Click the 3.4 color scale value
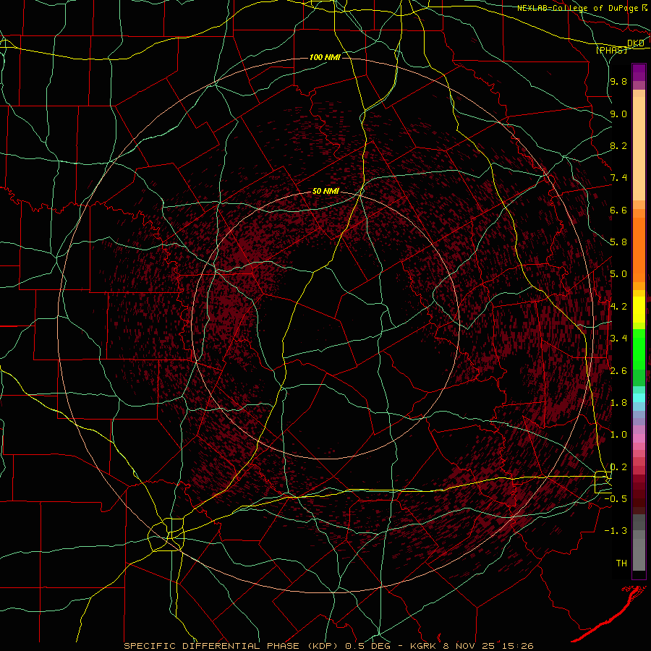 618,339
